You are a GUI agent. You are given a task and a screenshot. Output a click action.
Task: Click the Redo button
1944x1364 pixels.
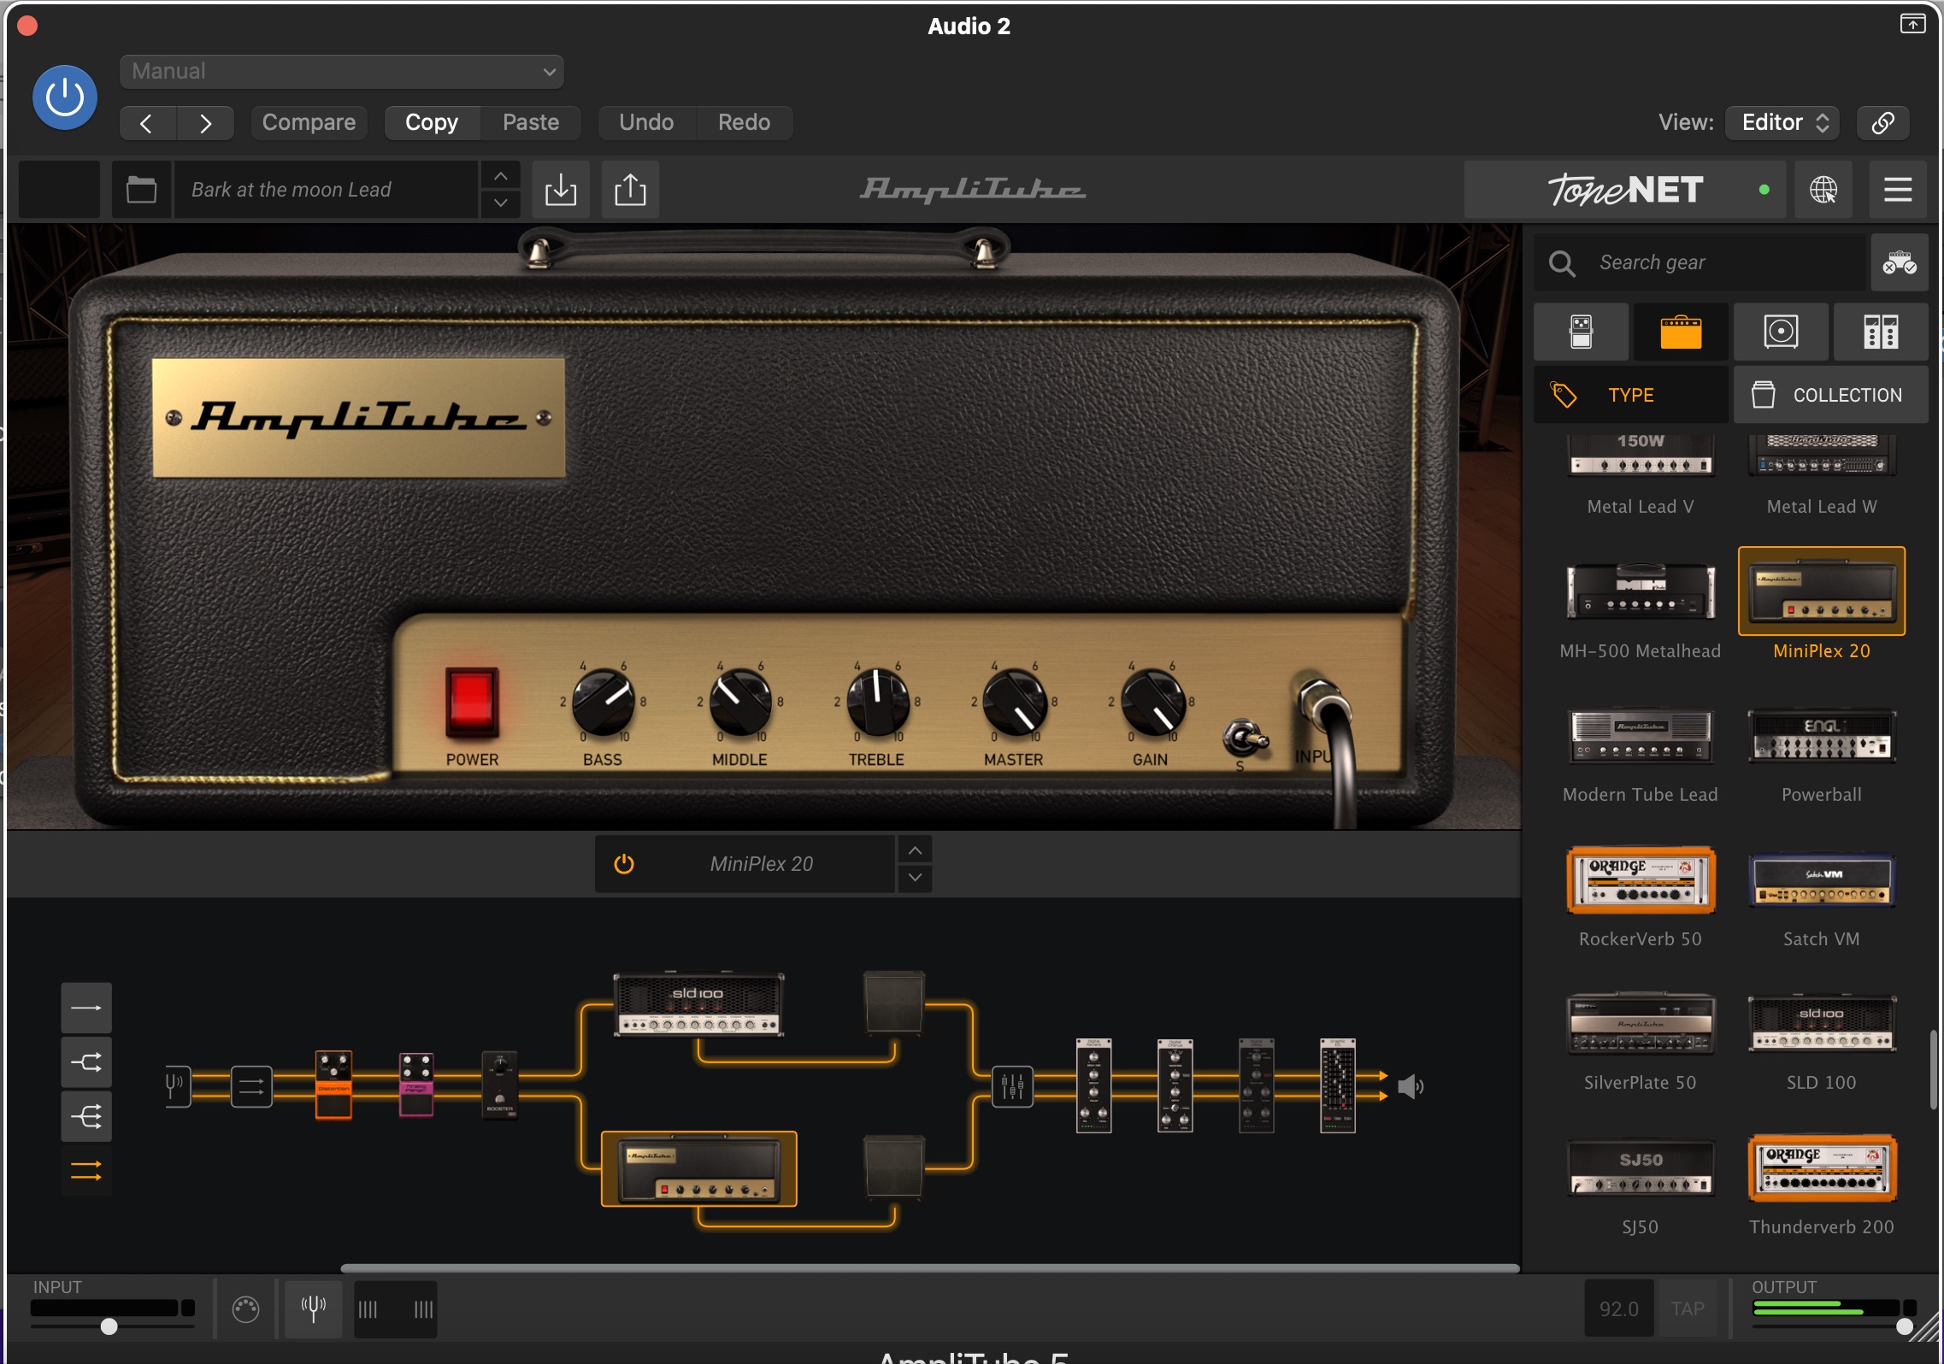click(745, 123)
